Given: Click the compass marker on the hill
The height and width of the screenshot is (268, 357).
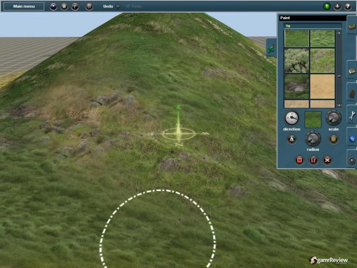Looking at the screenshot, I should tap(179, 134).
